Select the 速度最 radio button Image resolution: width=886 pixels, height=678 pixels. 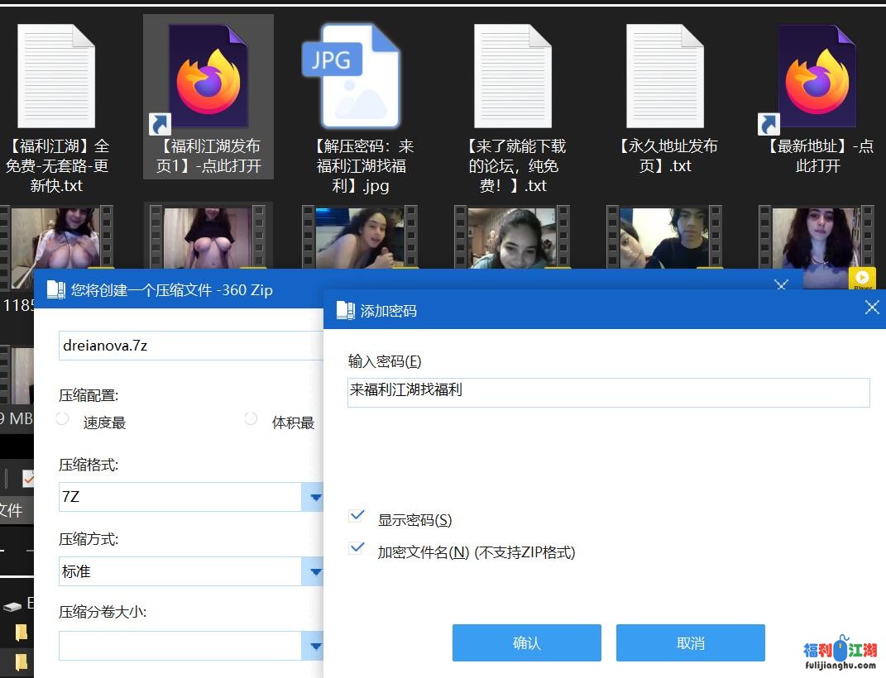pos(62,419)
